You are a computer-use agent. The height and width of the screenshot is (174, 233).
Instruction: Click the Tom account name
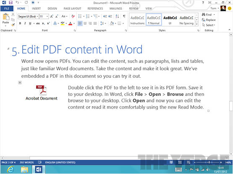coord(213,8)
